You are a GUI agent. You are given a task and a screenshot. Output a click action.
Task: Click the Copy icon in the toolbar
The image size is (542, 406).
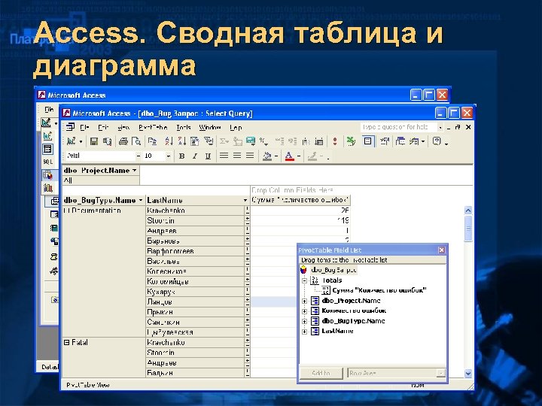(152, 141)
